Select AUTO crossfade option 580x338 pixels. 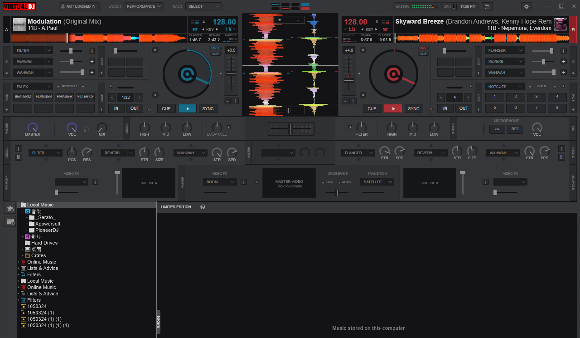(x=344, y=182)
